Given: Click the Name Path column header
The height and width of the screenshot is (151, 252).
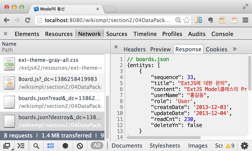Looking at the screenshot, I should (55, 47).
